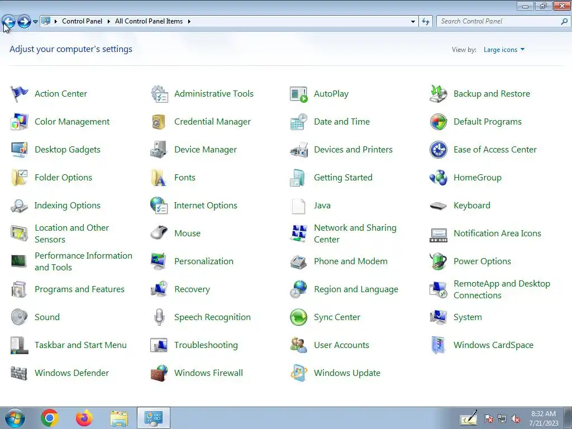
Task: Open the Default Programs icon
Action: pyautogui.click(x=438, y=122)
